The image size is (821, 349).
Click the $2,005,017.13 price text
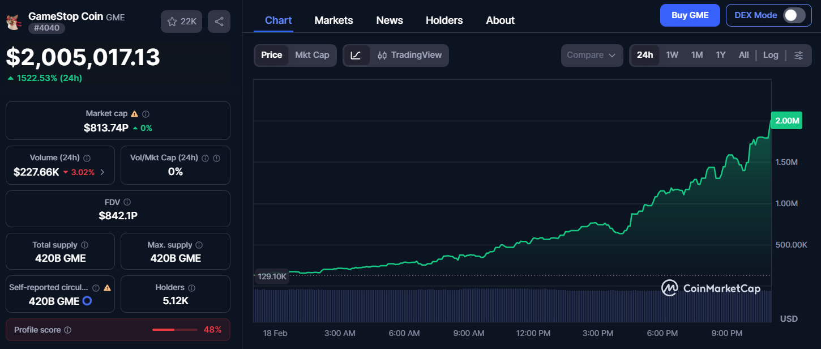click(x=83, y=57)
